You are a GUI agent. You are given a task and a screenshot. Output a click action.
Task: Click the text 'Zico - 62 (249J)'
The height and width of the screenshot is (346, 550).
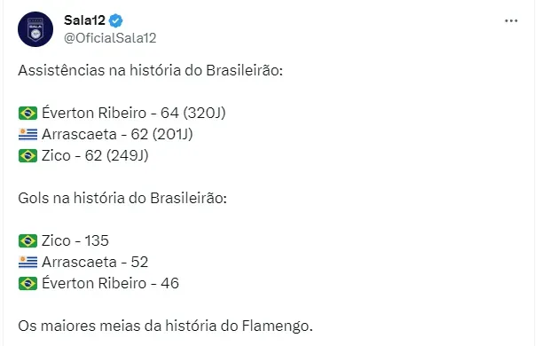click(x=95, y=155)
